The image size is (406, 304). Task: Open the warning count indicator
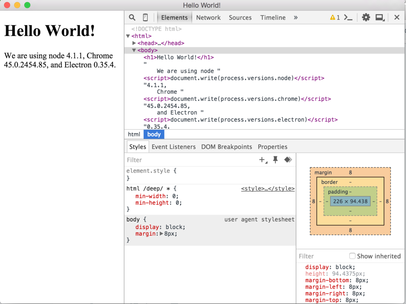(x=335, y=17)
